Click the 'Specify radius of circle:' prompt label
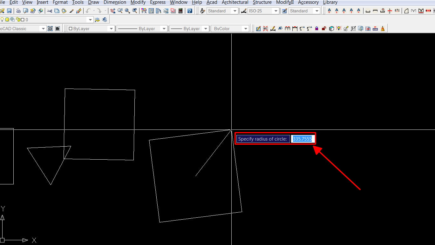435x245 pixels. point(262,139)
